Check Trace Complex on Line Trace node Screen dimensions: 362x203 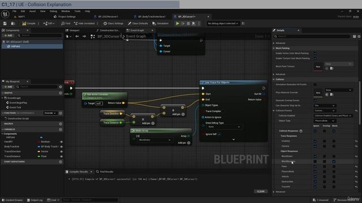coord(224,111)
